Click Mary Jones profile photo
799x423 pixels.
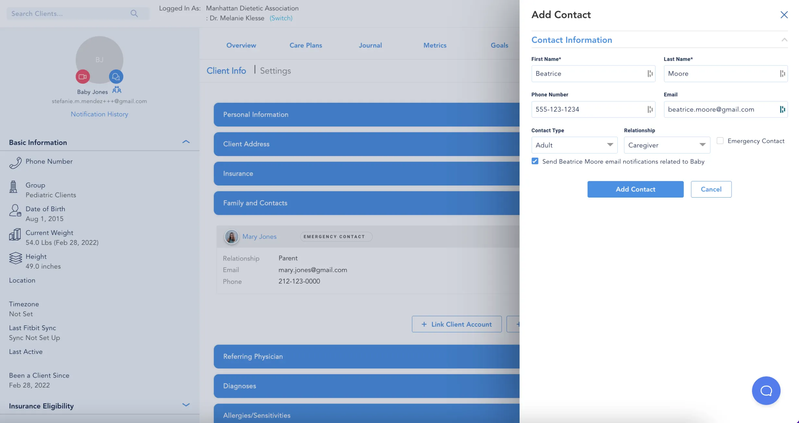pos(231,237)
